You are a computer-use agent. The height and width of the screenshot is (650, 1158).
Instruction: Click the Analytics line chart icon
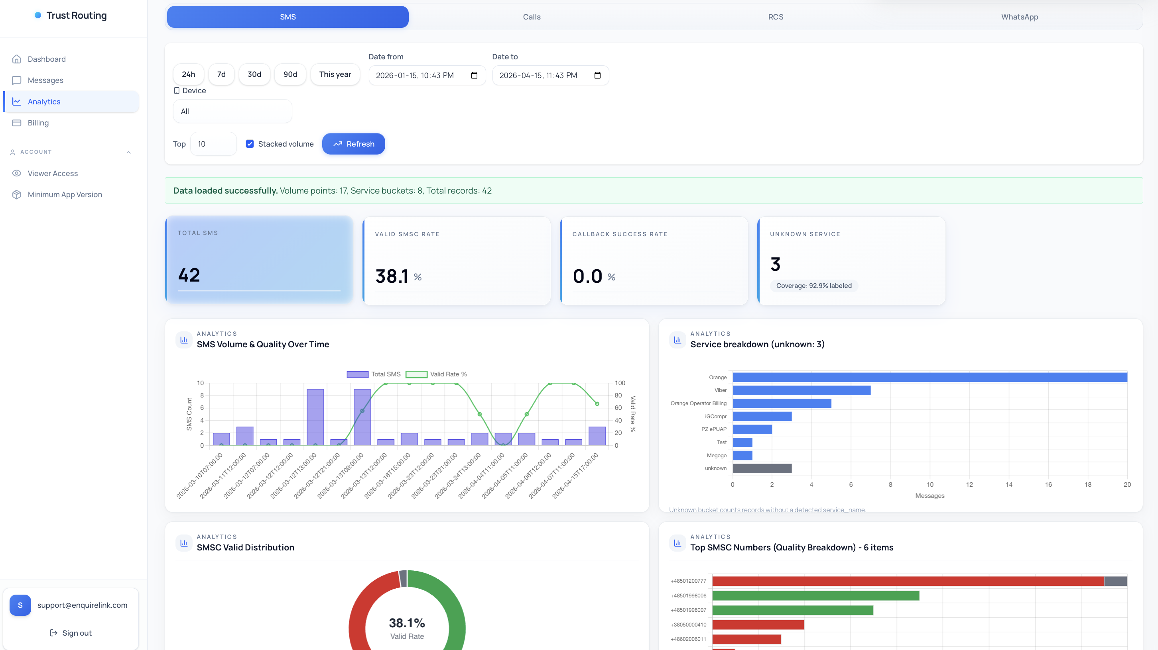click(x=17, y=102)
